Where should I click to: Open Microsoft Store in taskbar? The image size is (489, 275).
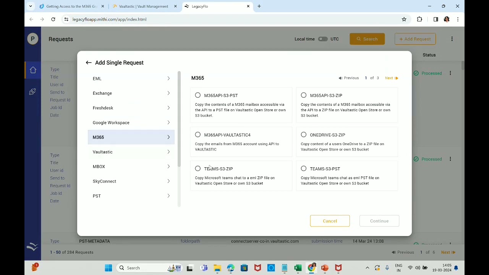[244, 268]
